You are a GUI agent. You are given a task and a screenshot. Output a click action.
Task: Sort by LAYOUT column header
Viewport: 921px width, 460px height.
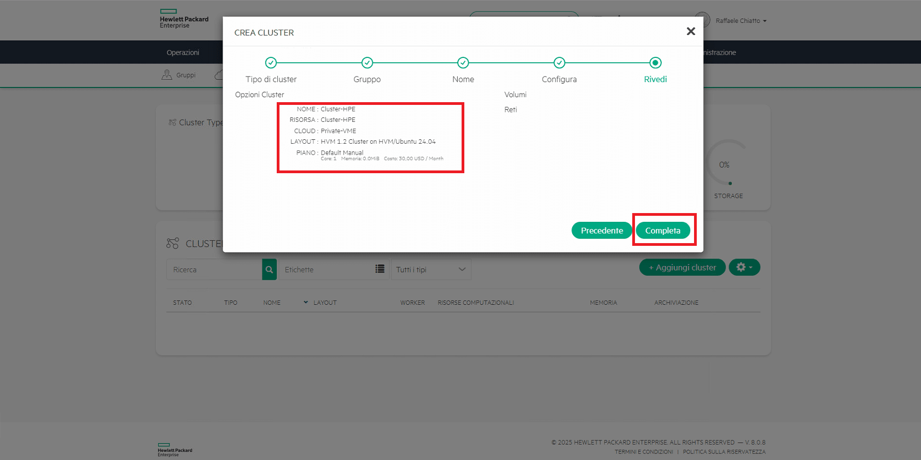pos(325,303)
